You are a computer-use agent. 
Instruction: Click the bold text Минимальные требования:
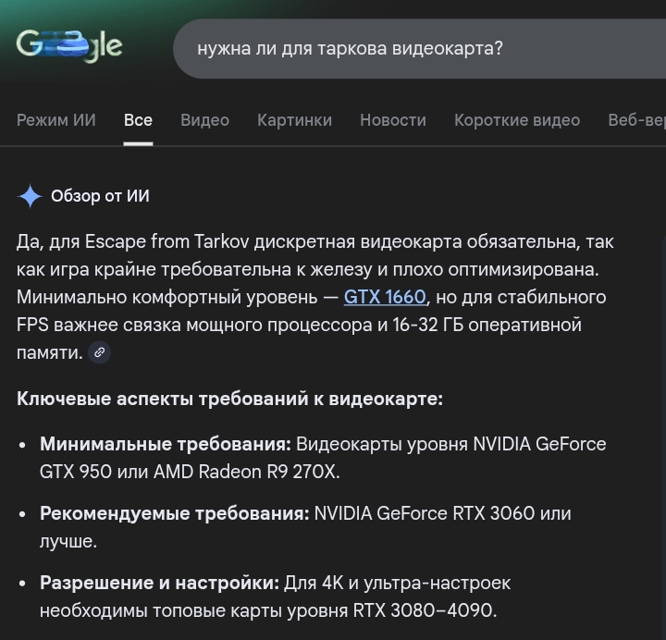(166, 444)
